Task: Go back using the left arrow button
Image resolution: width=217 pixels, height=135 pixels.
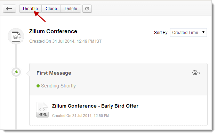Action: coord(9,9)
